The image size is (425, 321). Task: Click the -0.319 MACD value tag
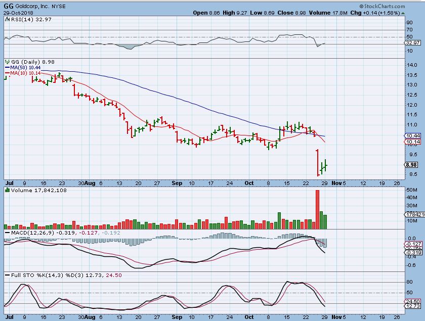[x=413, y=252]
